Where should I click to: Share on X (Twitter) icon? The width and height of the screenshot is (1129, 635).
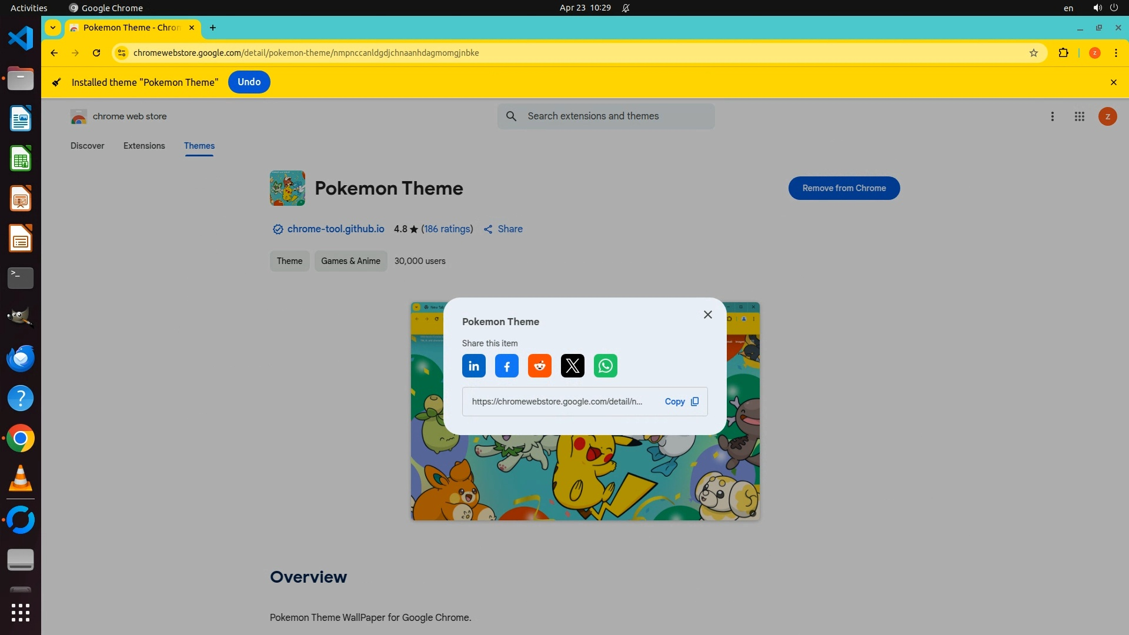coord(572,366)
